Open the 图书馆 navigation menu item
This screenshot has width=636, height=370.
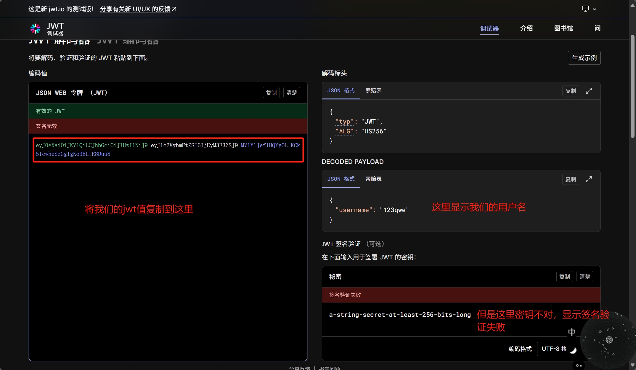563,28
